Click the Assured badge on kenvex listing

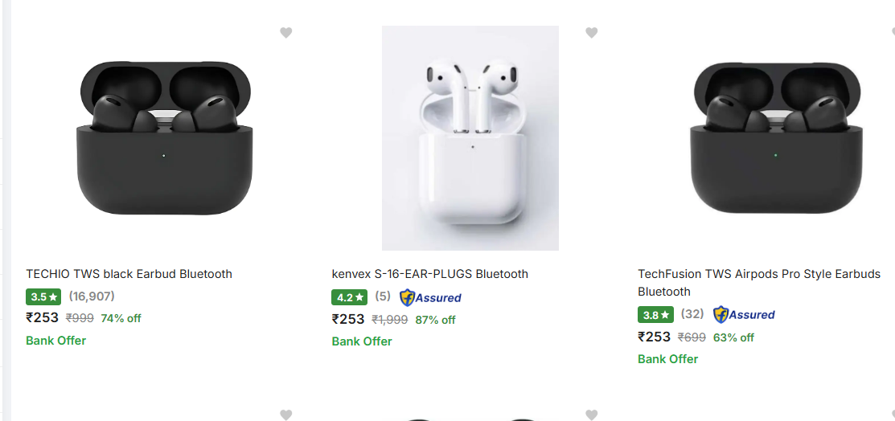click(x=430, y=297)
